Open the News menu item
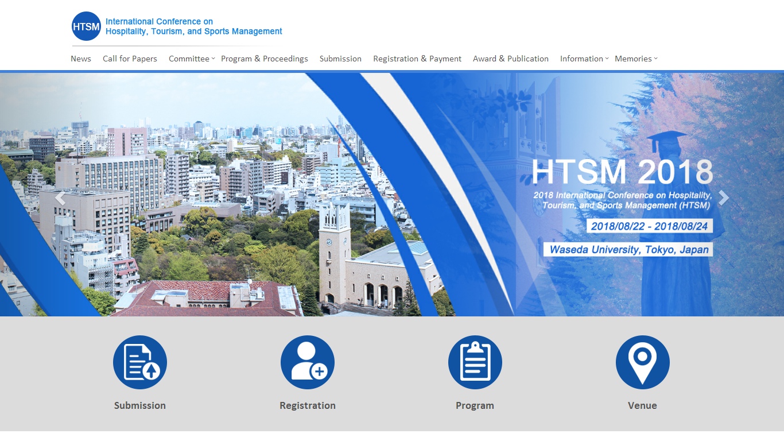This screenshot has height=441, width=784. tap(81, 59)
